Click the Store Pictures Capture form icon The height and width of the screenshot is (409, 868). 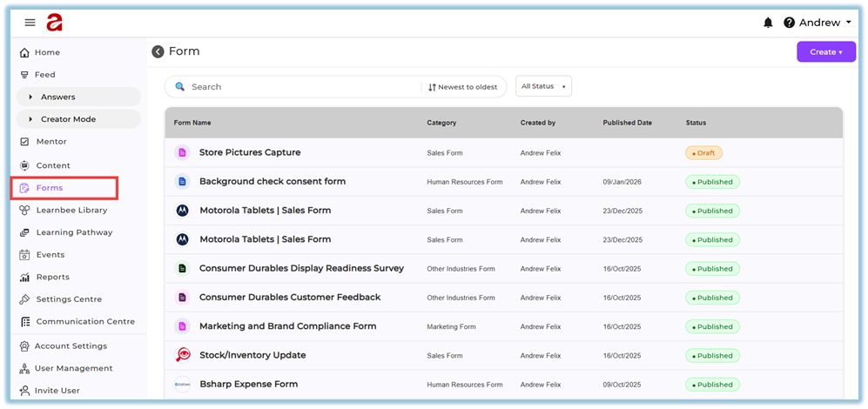[183, 153]
